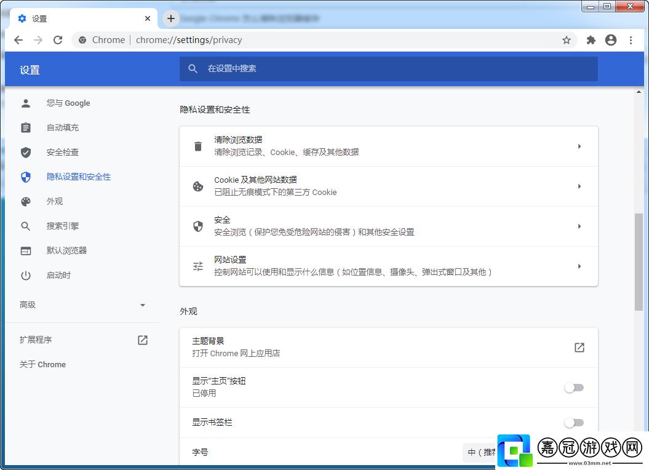The image size is (649, 470).
Task: Click the trash can icon for 清除浏览数据
Action: 198,146
